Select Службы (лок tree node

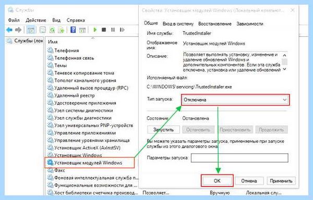pyautogui.click(x=29, y=41)
